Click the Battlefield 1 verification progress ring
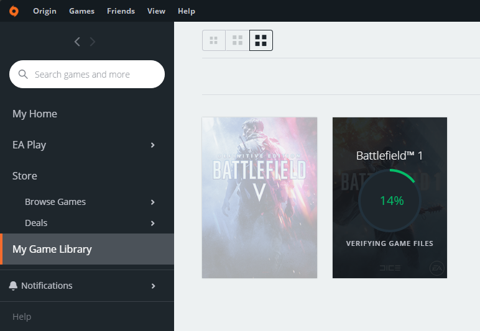The image size is (480, 331). [x=390, y=201]
